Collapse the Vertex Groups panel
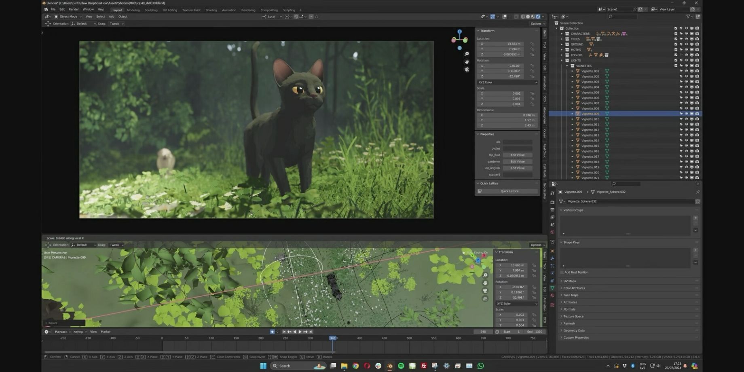The image size is (744, 372). pos(573,210)
